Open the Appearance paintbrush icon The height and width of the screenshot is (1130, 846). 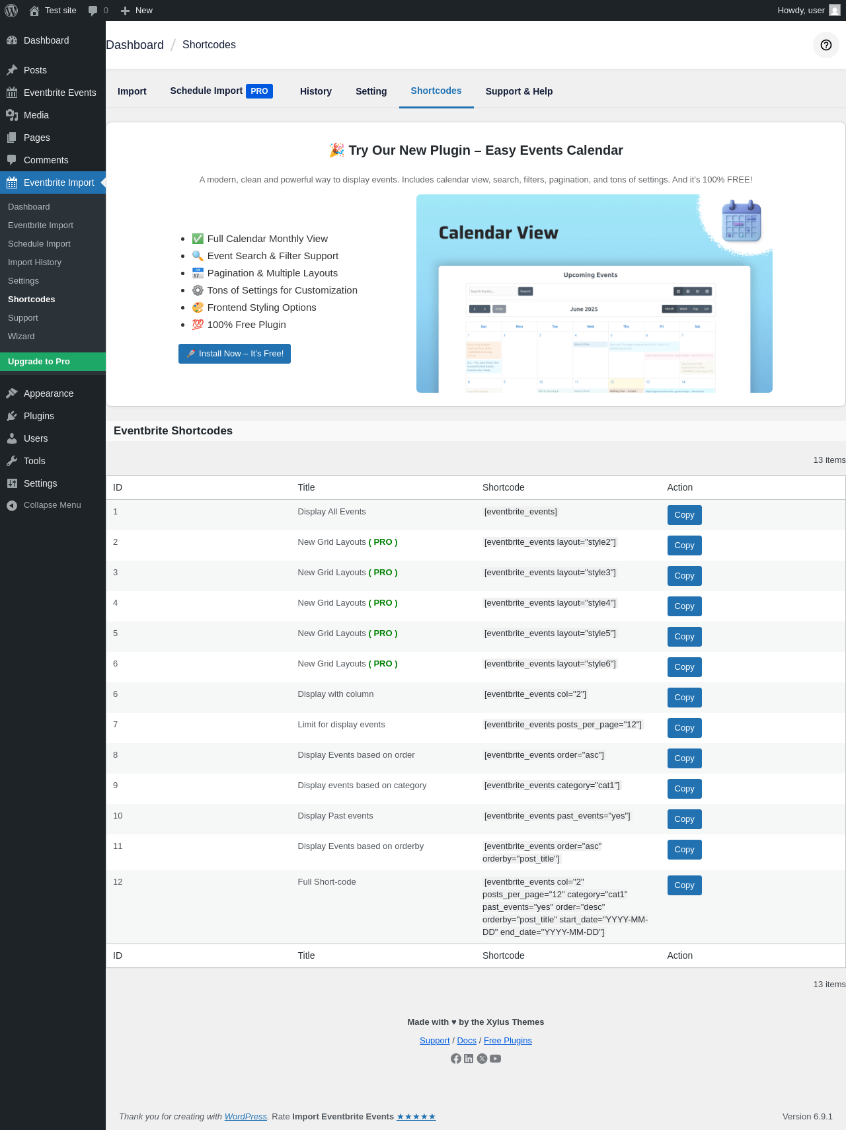pyautogui.click(x=12, y=393)
